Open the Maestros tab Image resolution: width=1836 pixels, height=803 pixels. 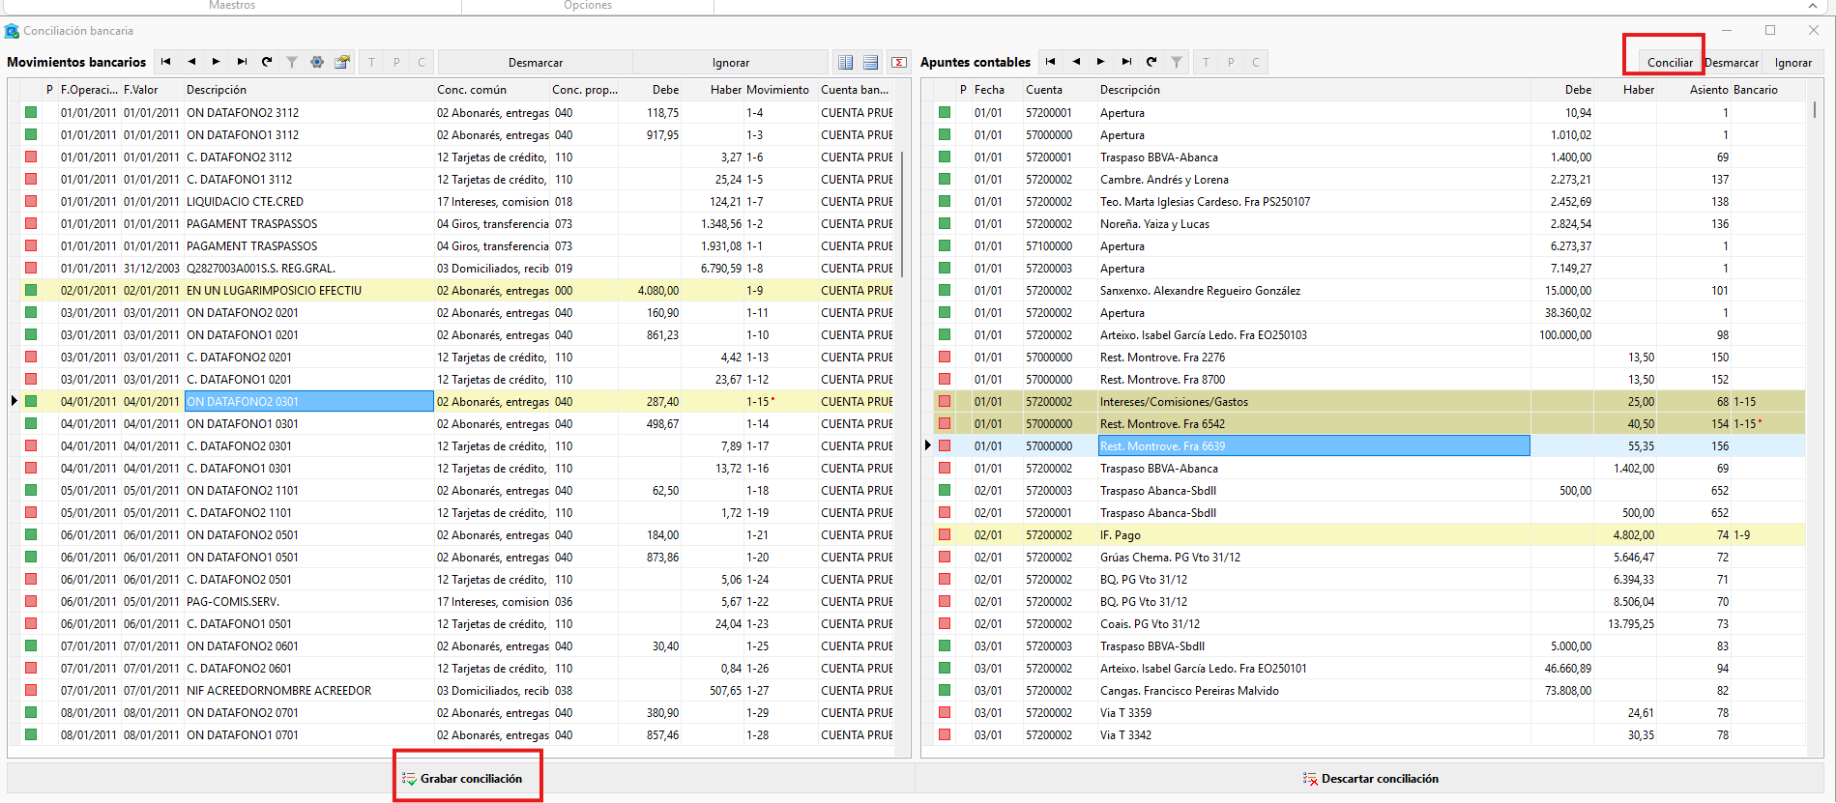click(232, 6)
